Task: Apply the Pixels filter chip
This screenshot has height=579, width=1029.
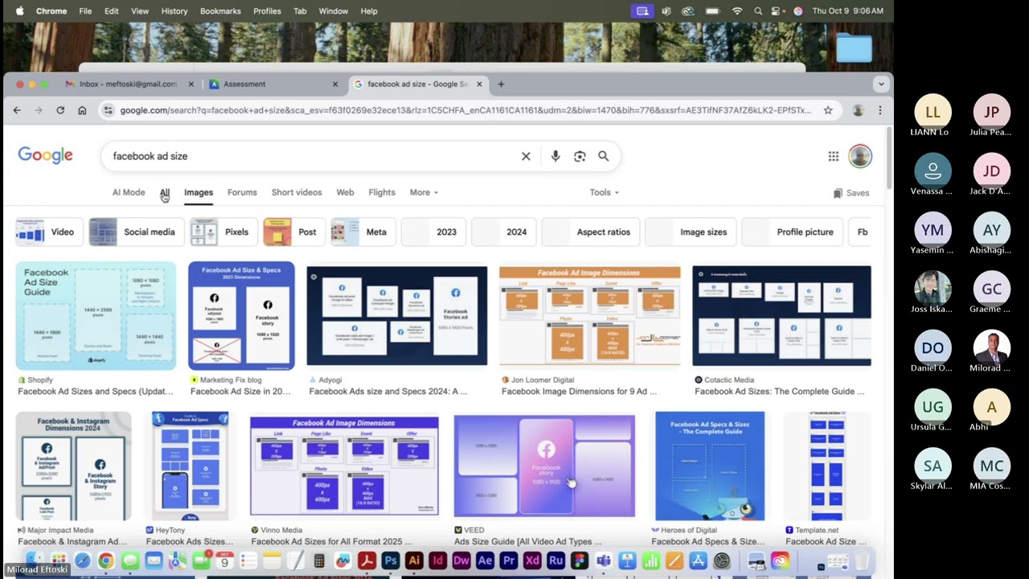Action: coord(223,232)
